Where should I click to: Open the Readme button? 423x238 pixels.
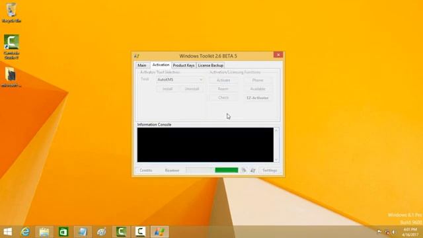172,171
